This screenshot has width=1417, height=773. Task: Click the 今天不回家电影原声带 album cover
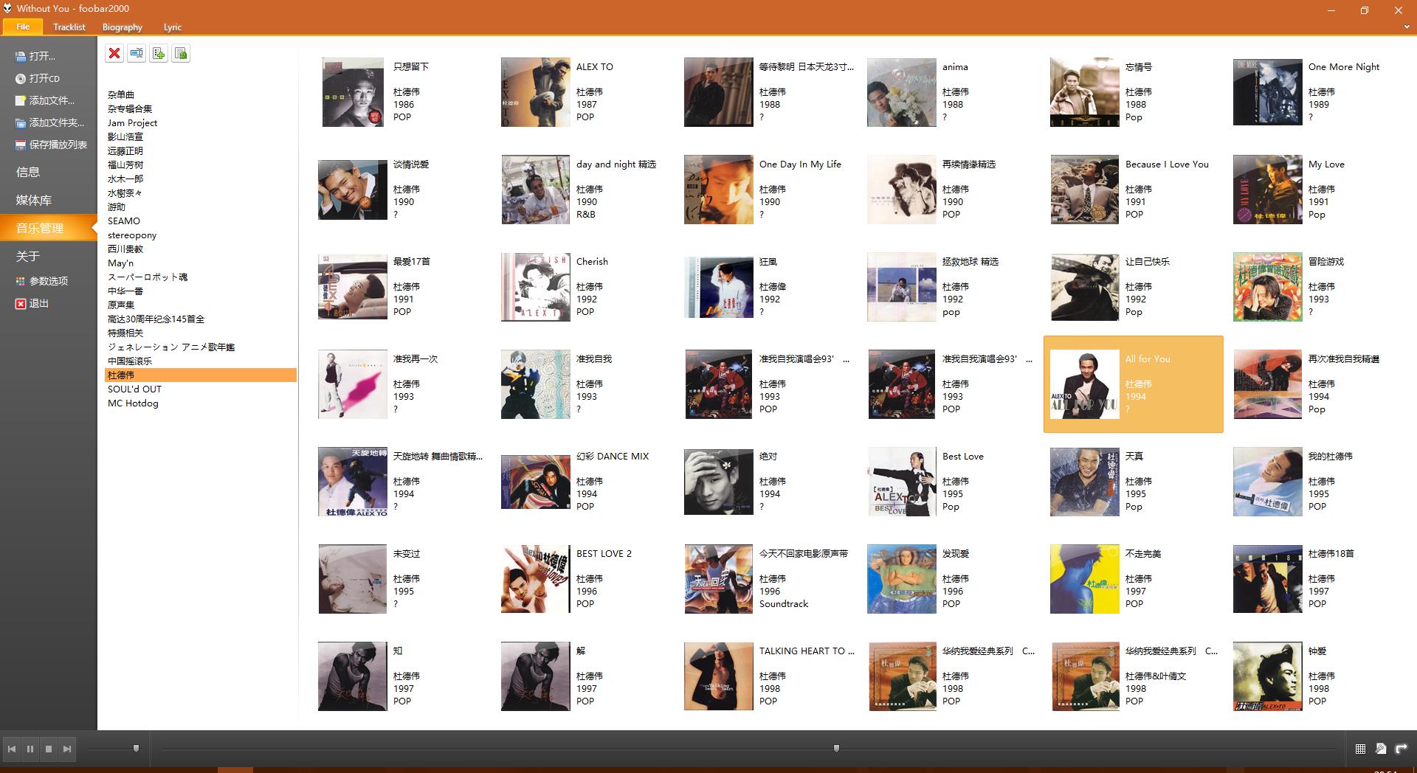719,579
